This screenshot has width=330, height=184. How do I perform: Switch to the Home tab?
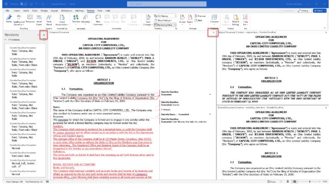16,11
